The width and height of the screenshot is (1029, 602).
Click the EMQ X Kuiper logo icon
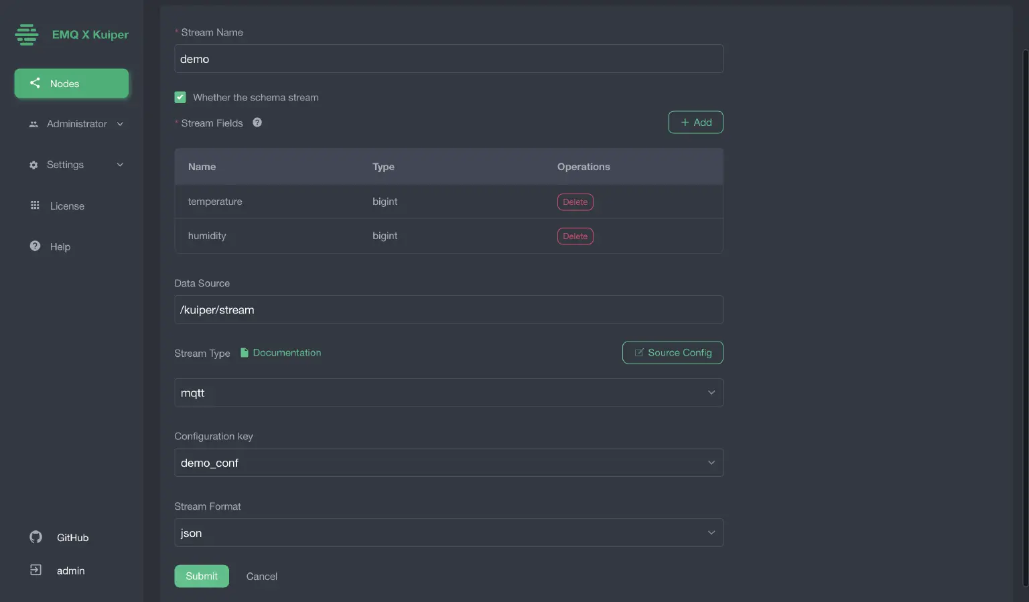(27, 35)
